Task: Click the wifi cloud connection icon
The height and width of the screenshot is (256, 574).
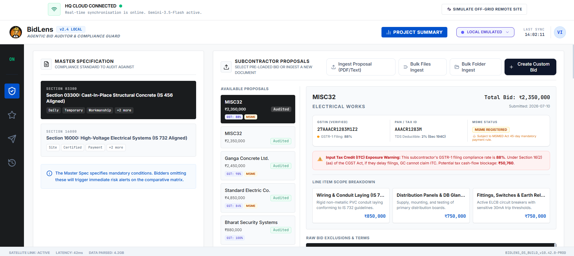Action: pyautogui.click(x=54, y=9)
